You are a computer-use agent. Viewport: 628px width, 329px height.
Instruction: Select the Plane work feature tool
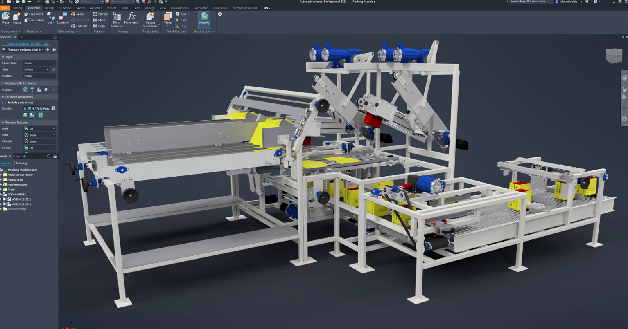click(168, 18)
